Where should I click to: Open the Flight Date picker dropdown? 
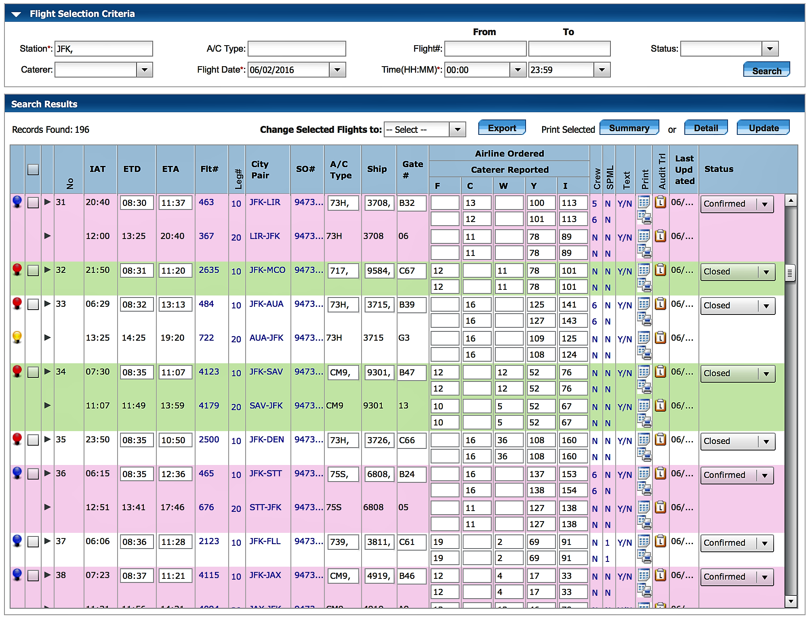tap(337, 70)
